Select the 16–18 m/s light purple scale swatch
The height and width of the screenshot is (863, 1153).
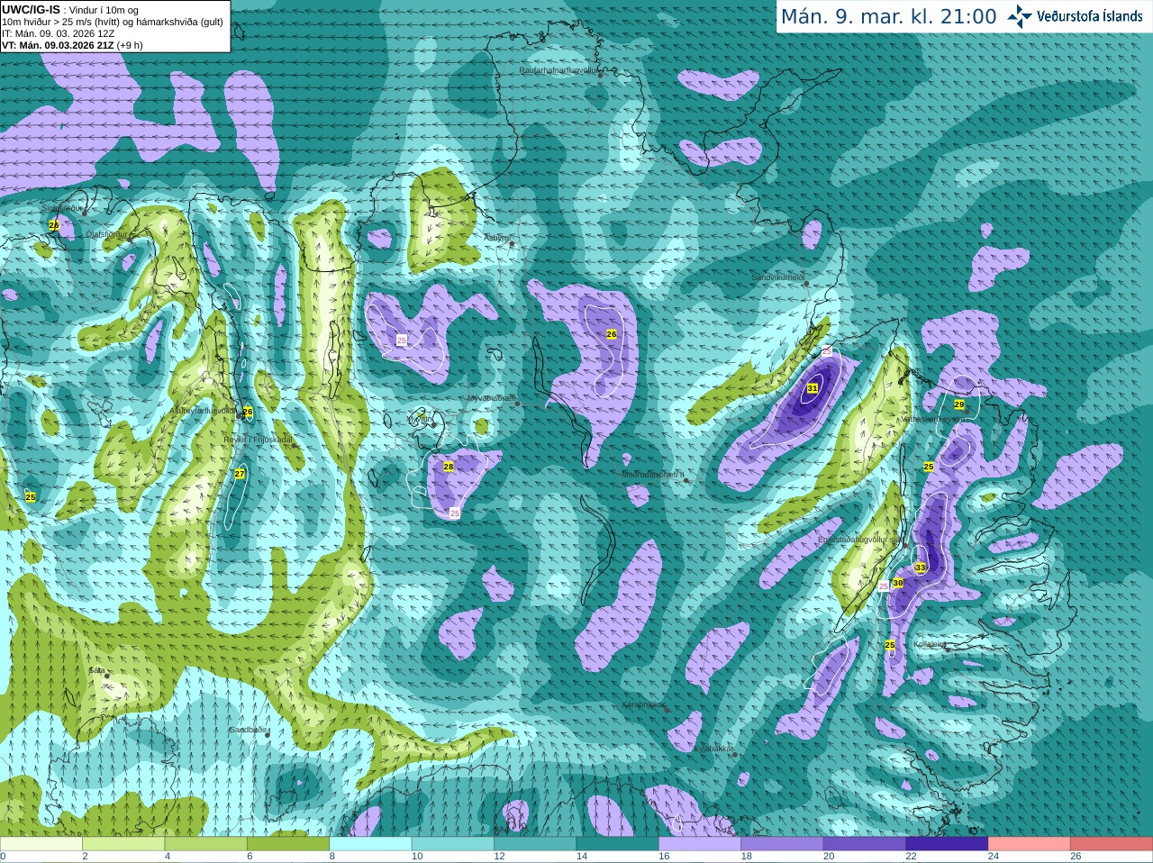point(700,844)
